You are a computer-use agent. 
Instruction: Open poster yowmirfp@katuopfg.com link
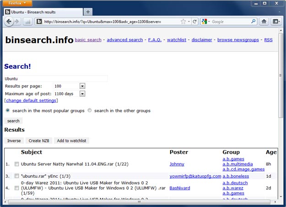[x=195, y=176]
